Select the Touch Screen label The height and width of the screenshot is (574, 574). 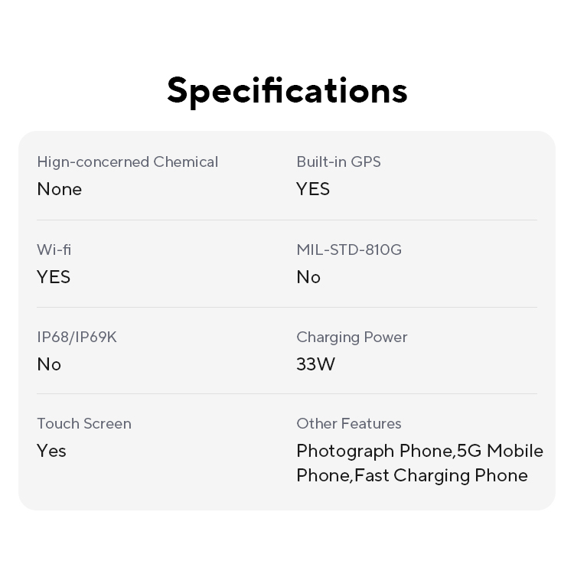84,423
